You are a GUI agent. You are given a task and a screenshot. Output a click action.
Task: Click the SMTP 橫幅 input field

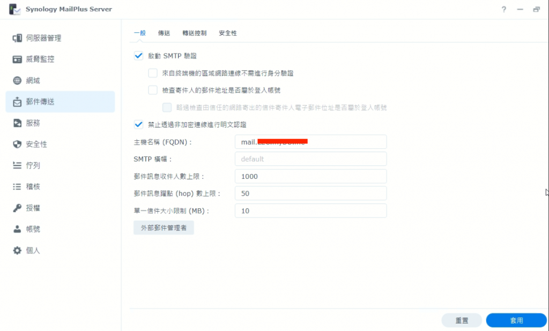point(310,159)
